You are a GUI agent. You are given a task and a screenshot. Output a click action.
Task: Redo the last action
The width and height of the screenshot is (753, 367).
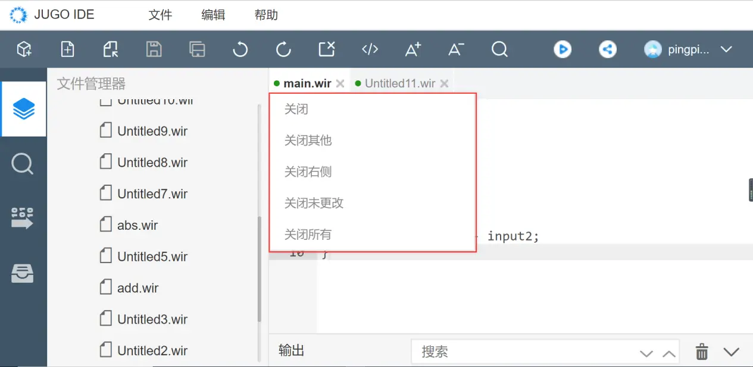click(x=283, y=49)
